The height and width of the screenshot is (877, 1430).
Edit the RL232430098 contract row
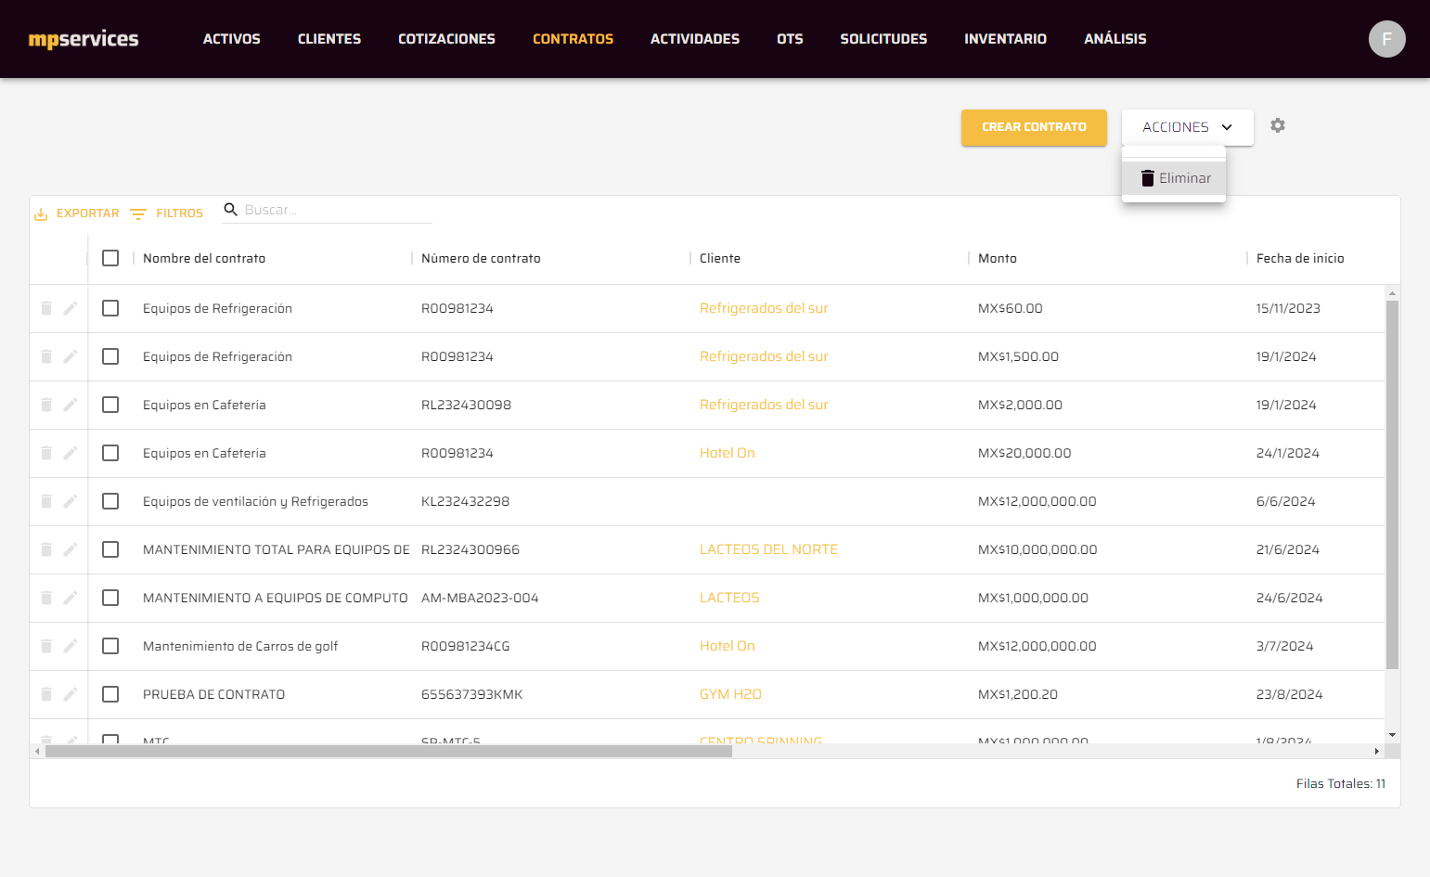[x=71, y=405]
